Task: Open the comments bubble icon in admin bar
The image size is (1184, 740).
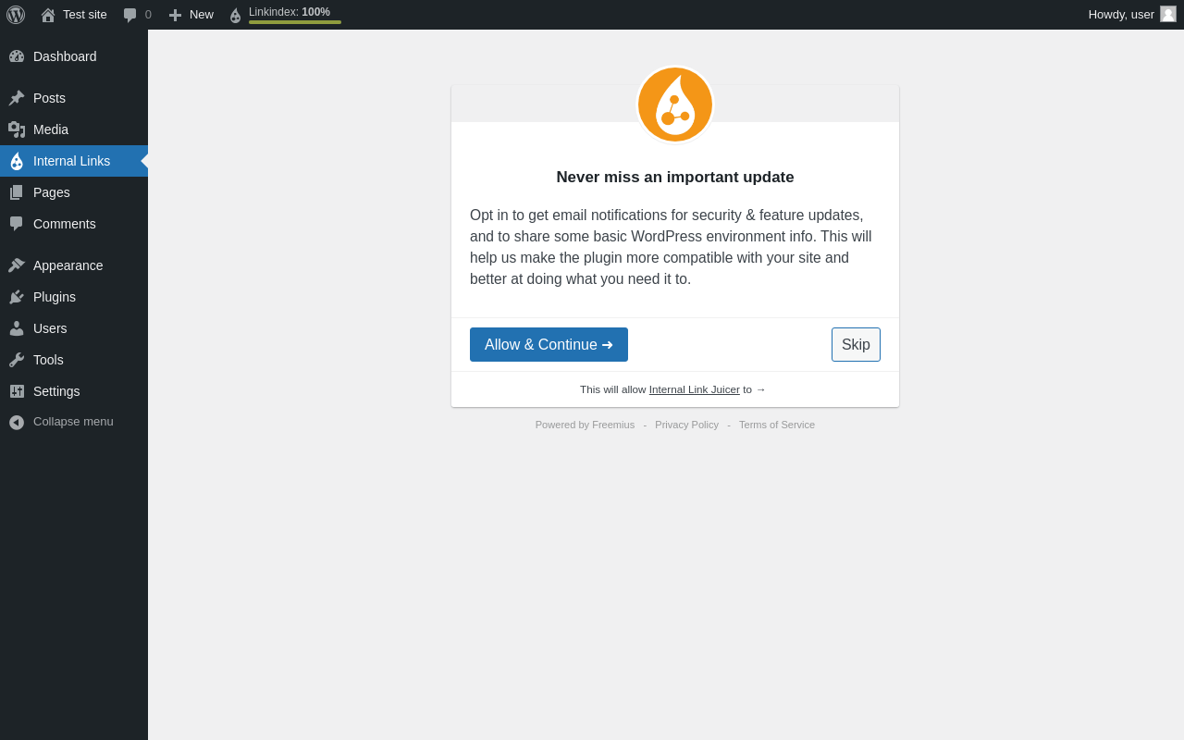Action: (129, 15)
